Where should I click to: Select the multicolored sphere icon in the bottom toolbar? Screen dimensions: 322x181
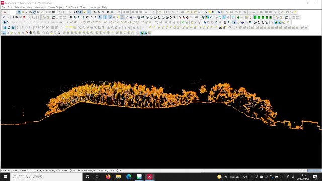[31, 33]
